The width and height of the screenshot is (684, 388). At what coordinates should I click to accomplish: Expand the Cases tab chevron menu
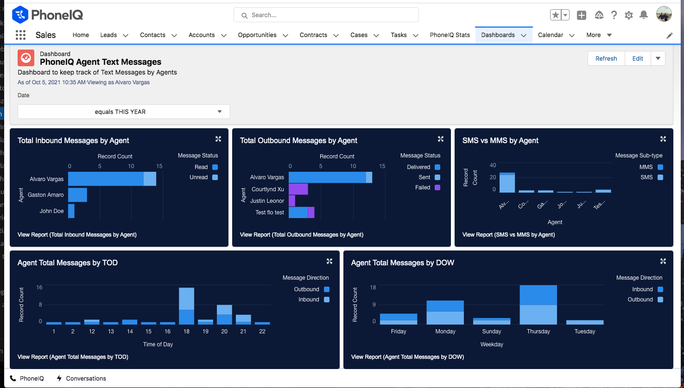click(x=376, y=35)
